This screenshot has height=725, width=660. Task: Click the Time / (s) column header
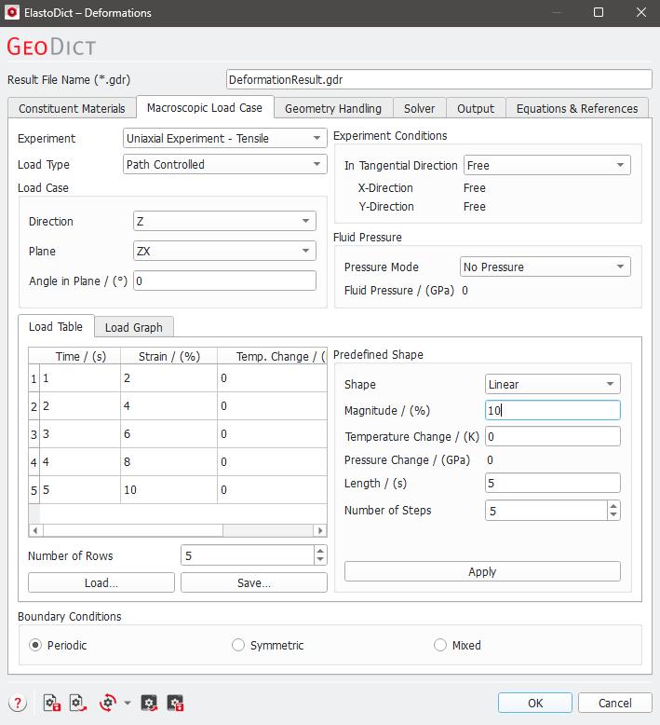(x=80, y=356)
